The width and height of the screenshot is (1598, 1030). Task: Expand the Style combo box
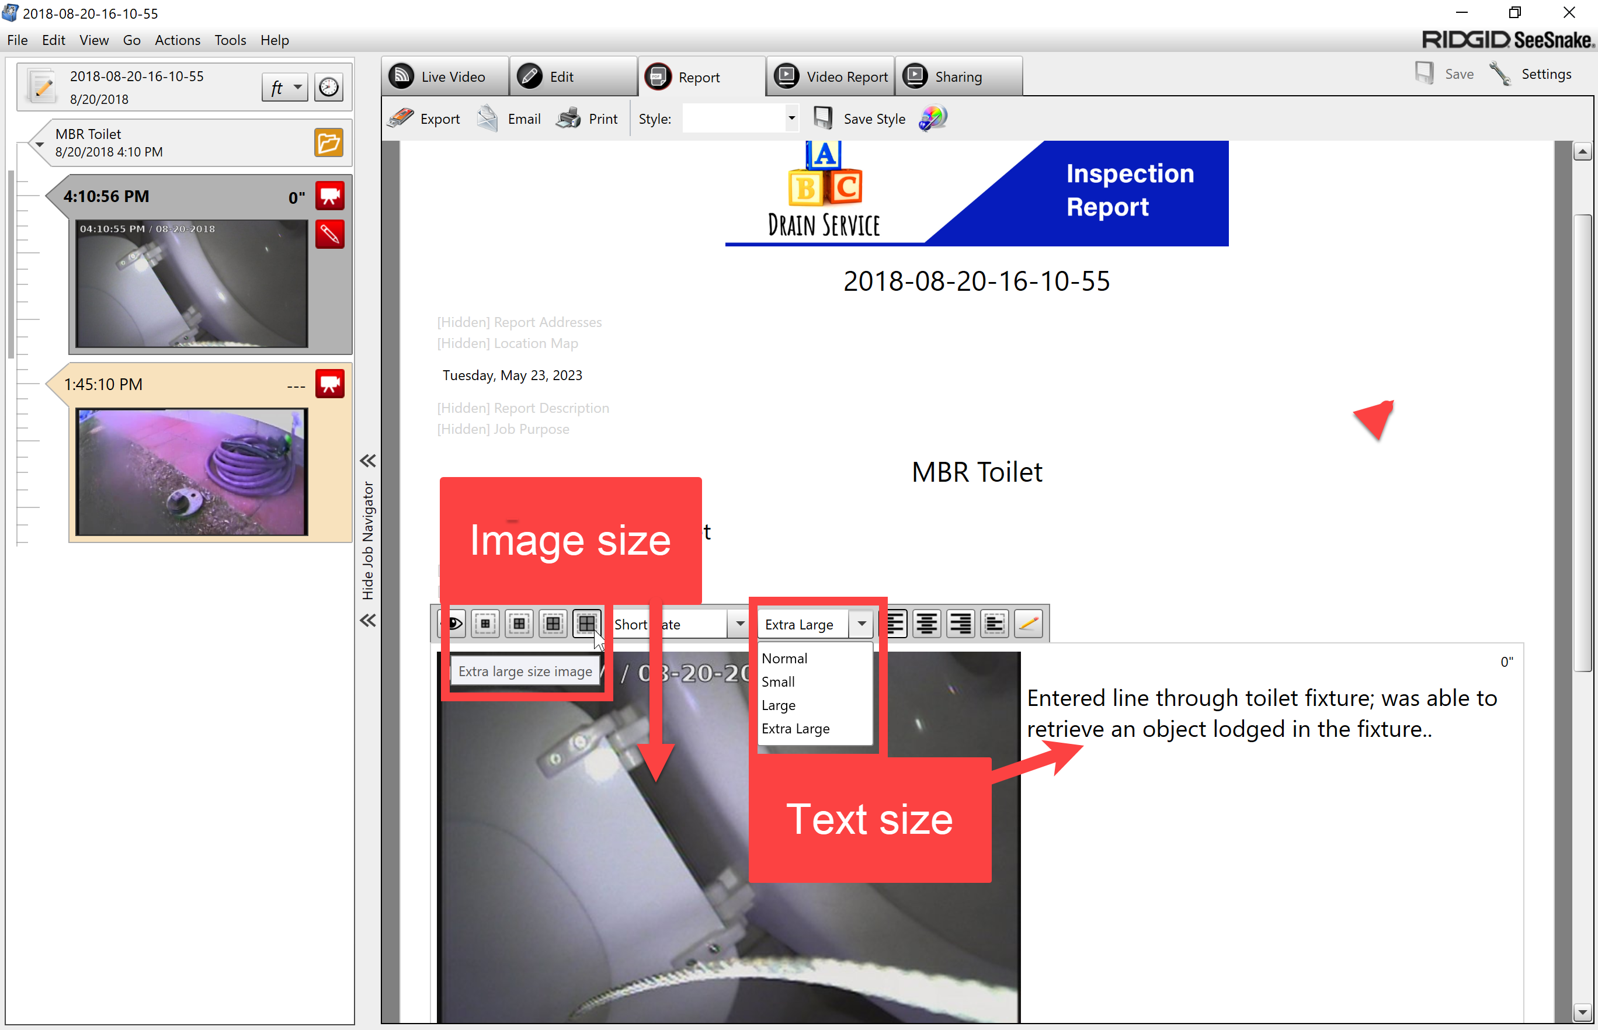[791, 119]
